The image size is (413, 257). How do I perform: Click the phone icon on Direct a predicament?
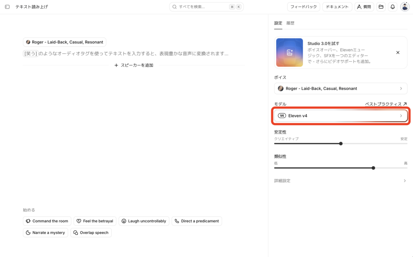point(177,221)
